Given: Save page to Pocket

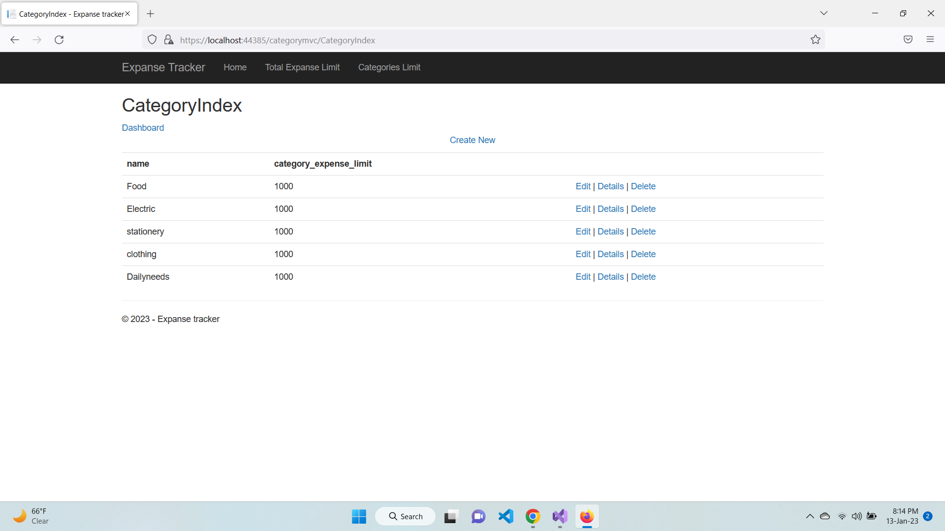Looking at the screenshot, I should (x=908, y=39).
